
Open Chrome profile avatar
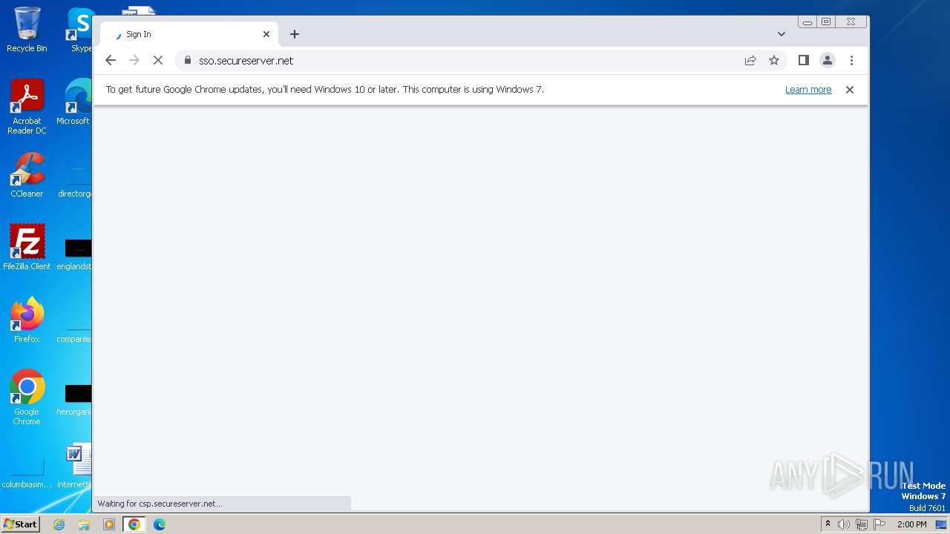(x=828, y=61)
